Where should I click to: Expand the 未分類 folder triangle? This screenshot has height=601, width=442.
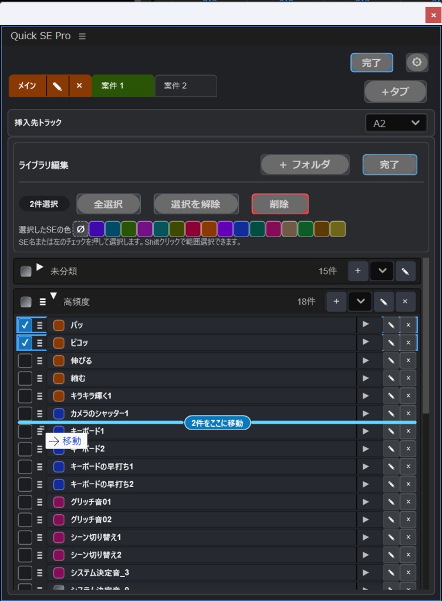pyautogui.click(x=39, y=267)
